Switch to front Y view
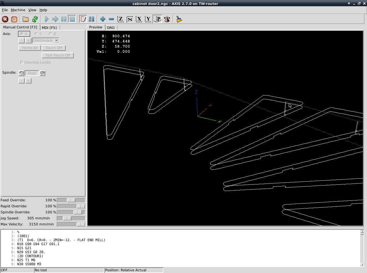Screen dimensions: 367x273 coord(148,19)
